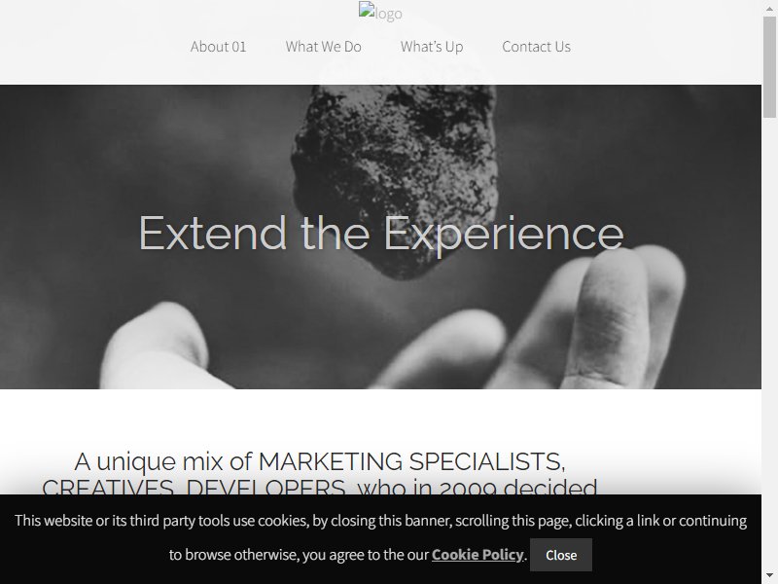Go to the What We Do page
Viewport: 778px width, 584px height.
(x=324, y=47)
